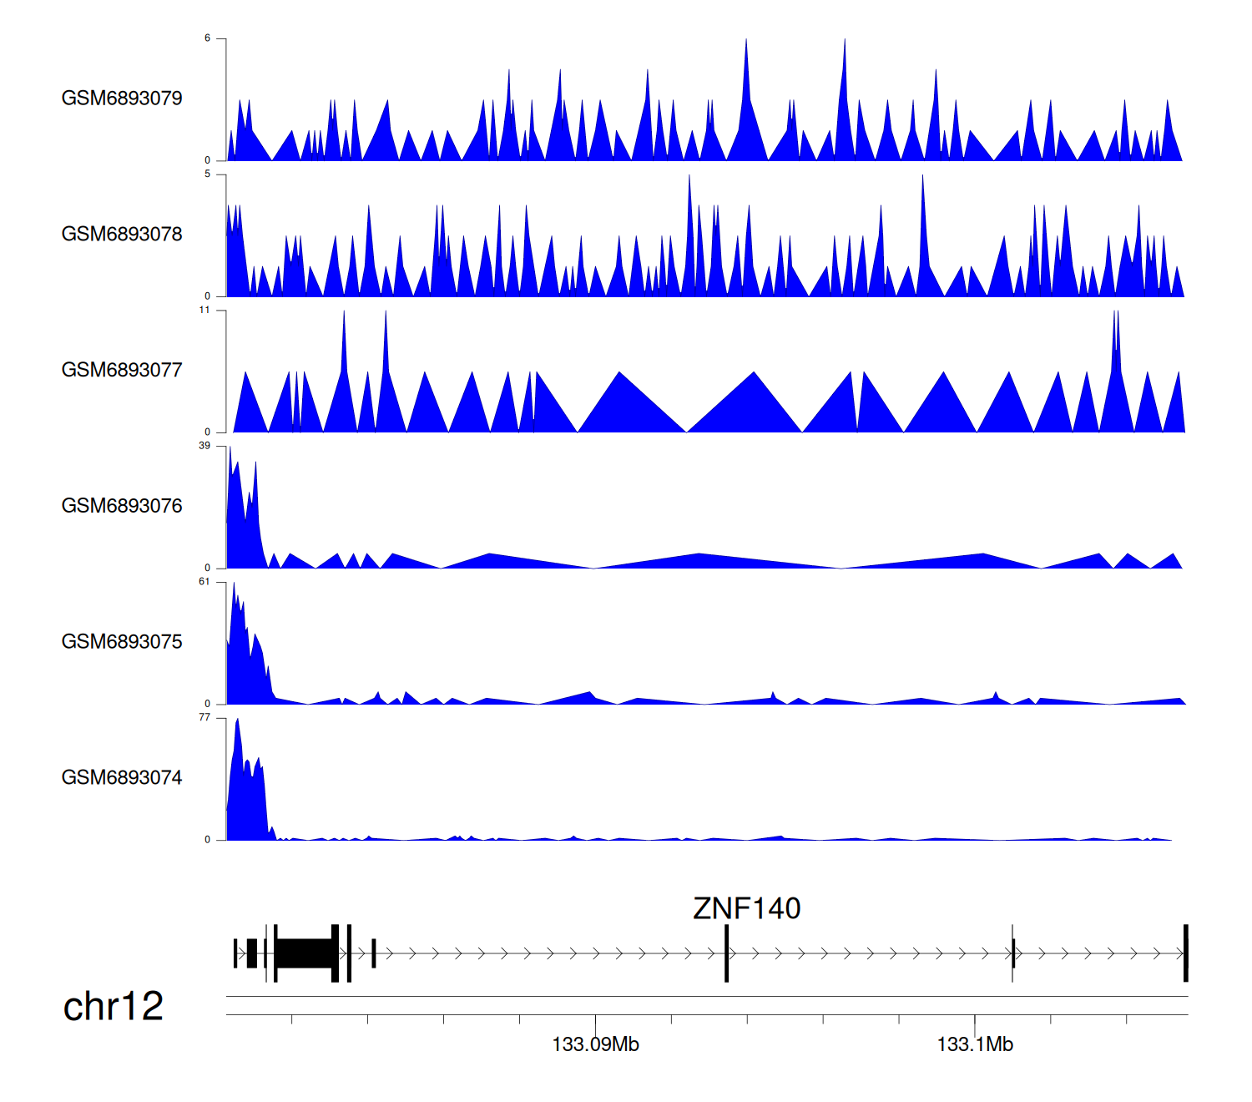The width and height of the screenshot is (1252, 1102).
Task: Click the GSM6893079 track label
Action: pyautogui.click(x=122, y=99)
